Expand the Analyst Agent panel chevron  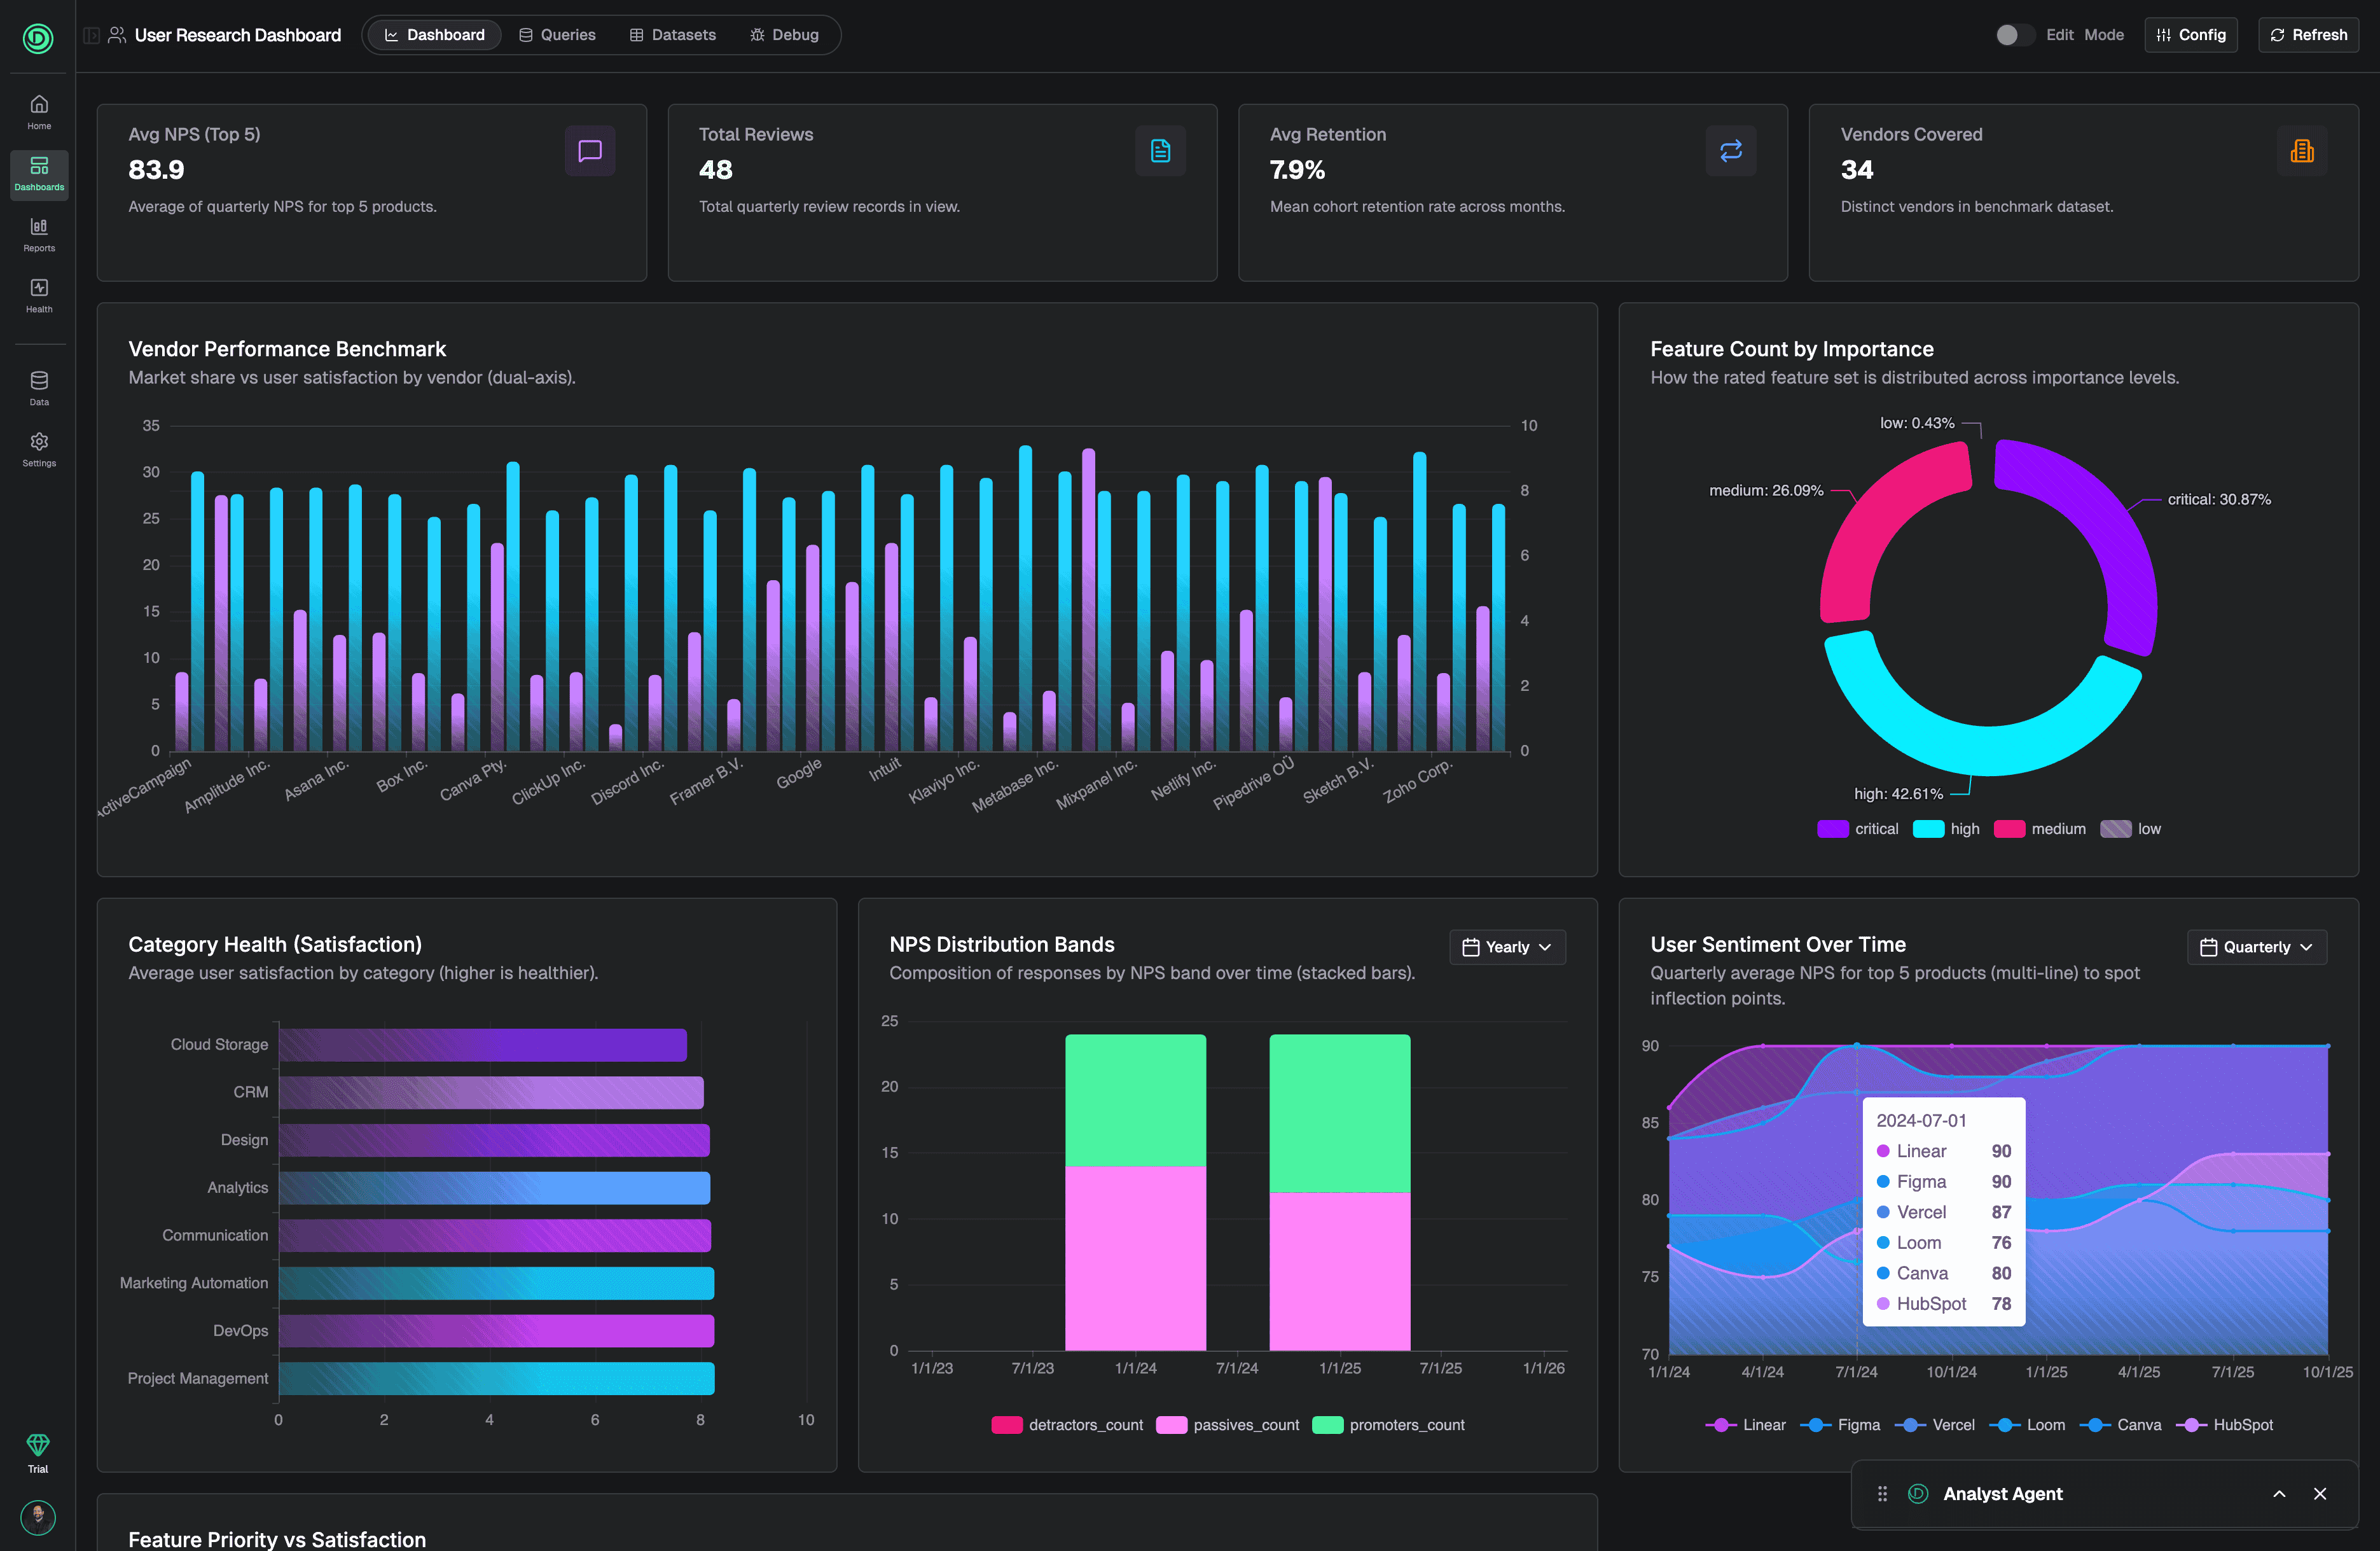2279,1493
